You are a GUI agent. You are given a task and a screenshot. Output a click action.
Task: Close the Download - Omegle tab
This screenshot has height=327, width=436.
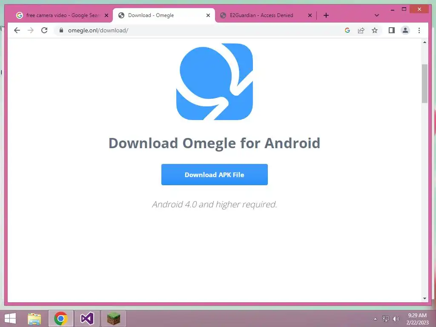pyautogui.click(x=208, y=16)
